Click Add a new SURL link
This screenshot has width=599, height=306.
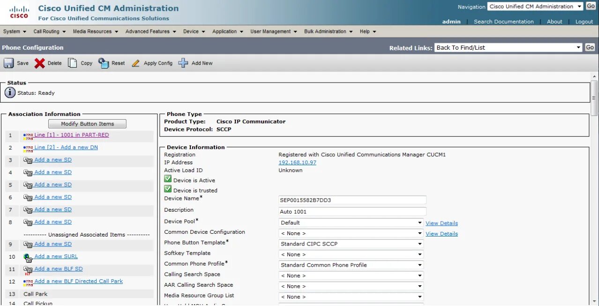tap(56, 256)
